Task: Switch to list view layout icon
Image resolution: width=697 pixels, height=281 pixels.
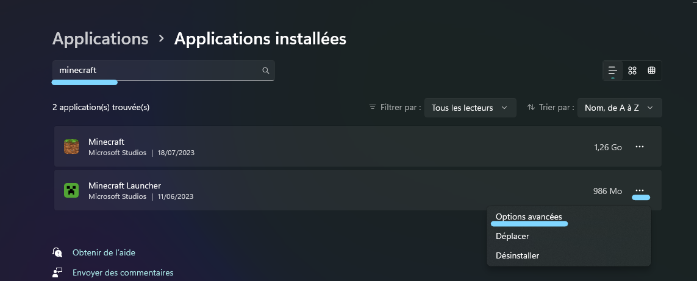Action: tap(612, 71)
